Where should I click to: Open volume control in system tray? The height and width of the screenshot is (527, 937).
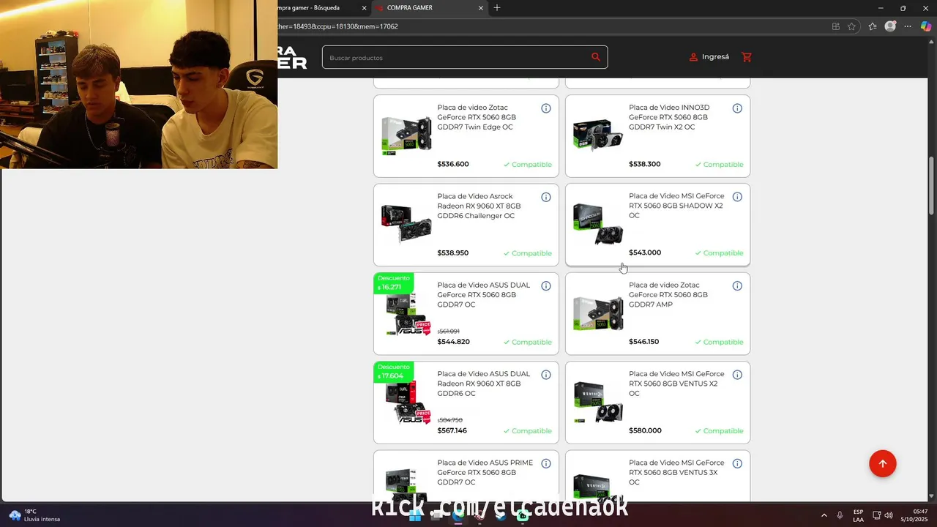pos(889,515)
